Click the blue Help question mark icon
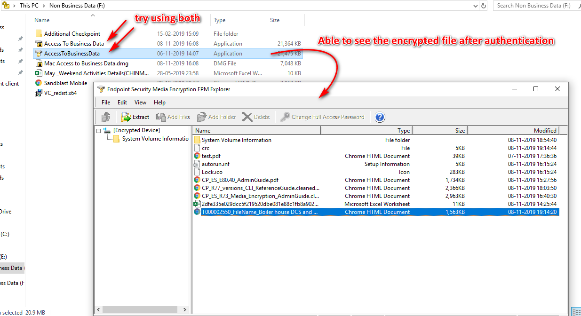Screen dimensions: 581x316 point(380,117)
